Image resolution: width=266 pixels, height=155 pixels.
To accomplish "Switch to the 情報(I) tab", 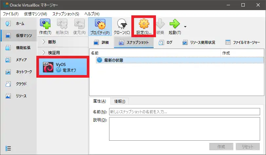I will coord(120,101).
